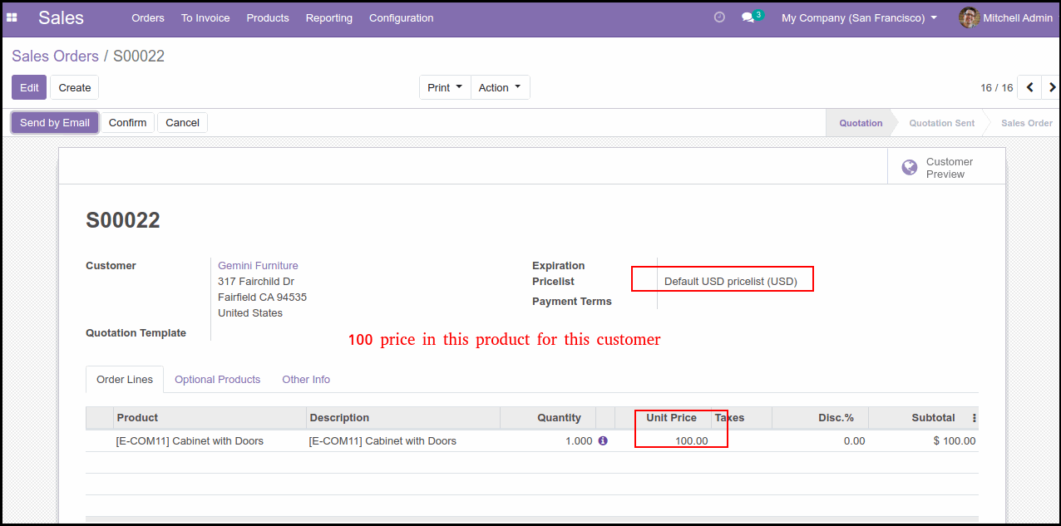Open the Gemini Furniture customer link

(x=258, y=265)
